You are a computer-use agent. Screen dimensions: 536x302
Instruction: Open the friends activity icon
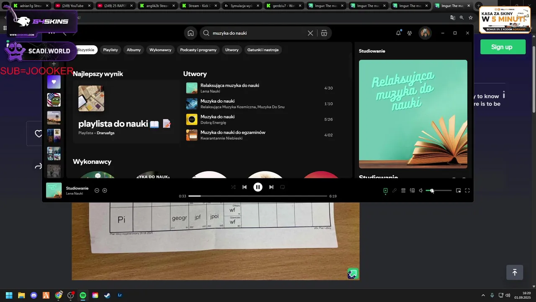[x=410, y=33]
